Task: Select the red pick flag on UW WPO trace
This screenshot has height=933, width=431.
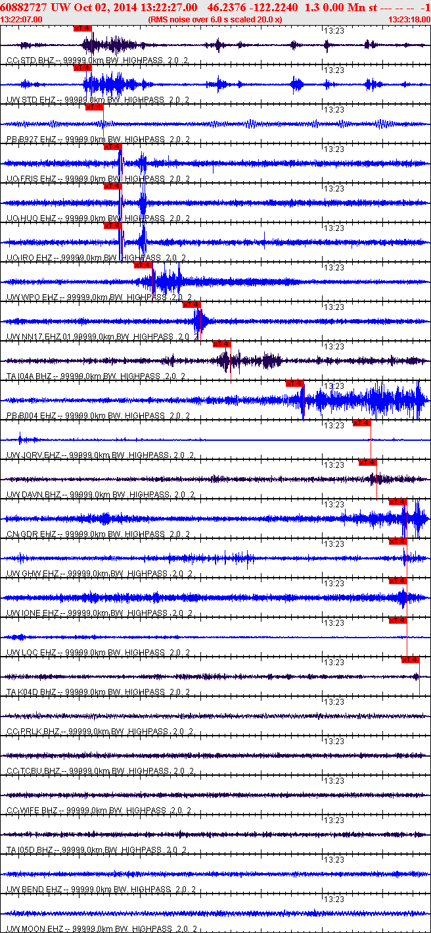Action: coord(143,265)
